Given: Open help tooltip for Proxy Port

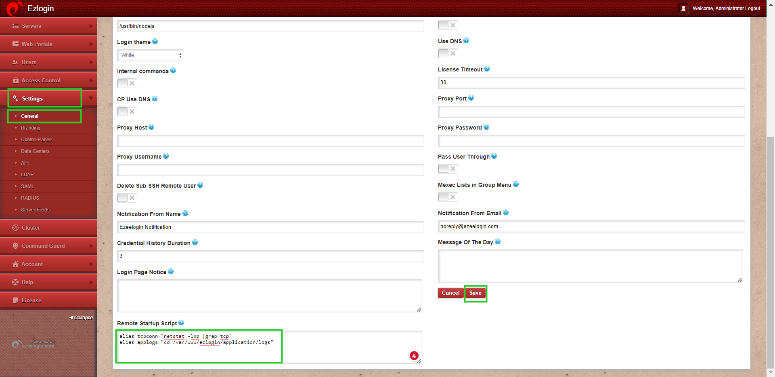Looking at the screenshot, I should pos(471,98).
